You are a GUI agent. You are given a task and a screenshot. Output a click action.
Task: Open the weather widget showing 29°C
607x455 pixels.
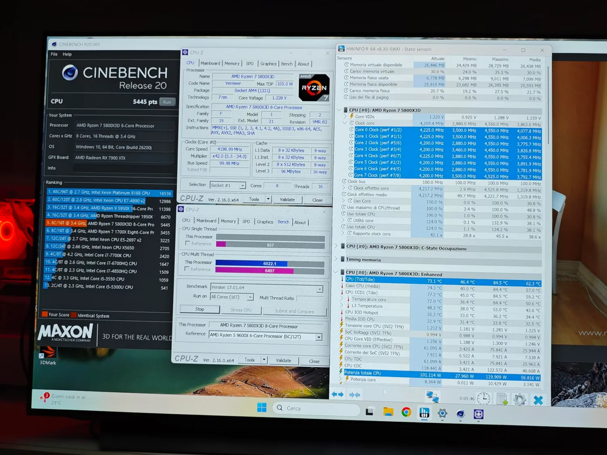pyautogui.click(x=65, y=399)
